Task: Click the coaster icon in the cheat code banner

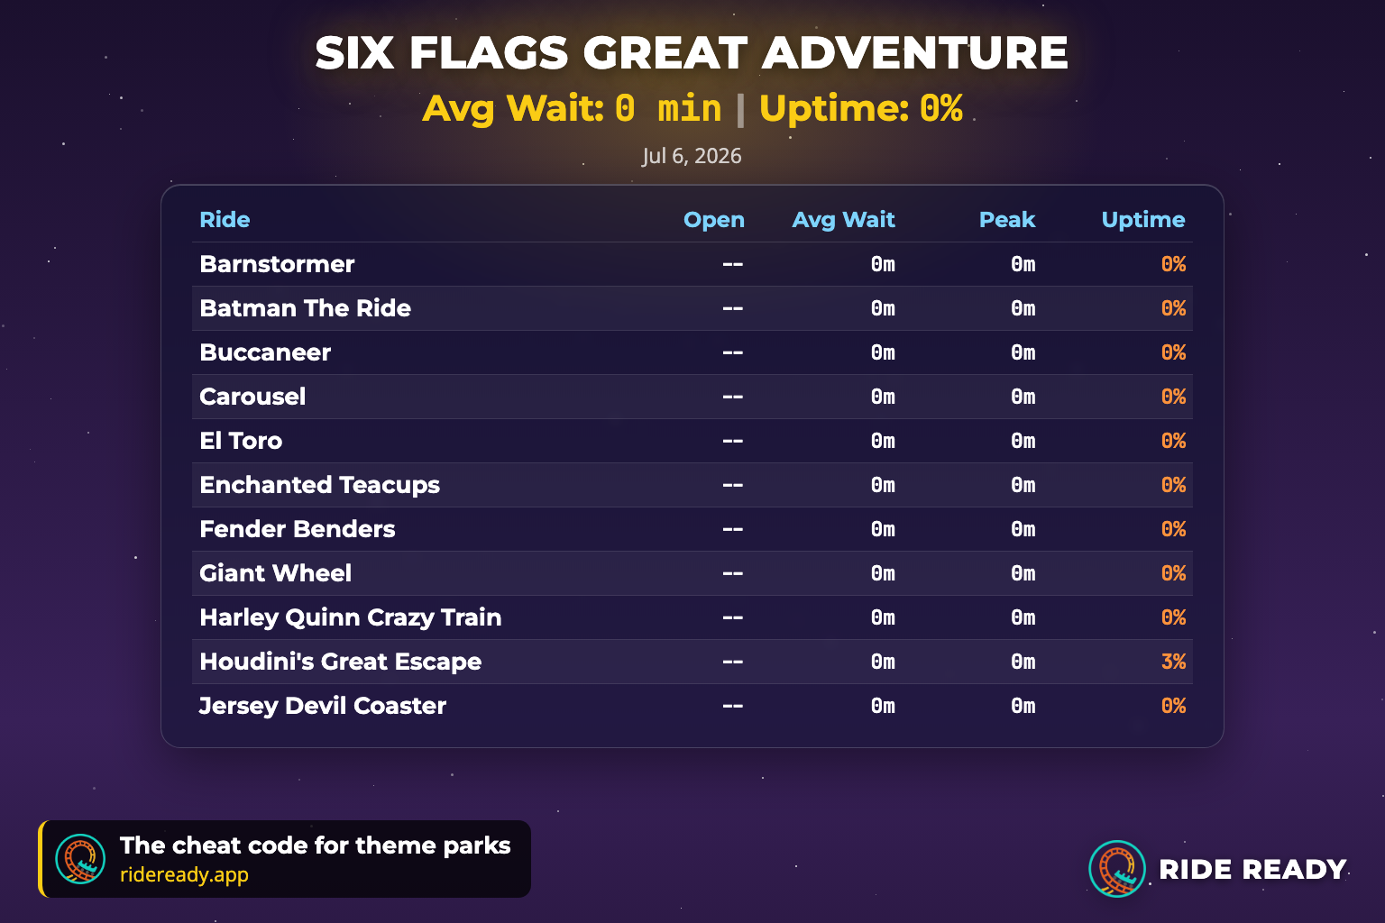Action: [80, 859]
